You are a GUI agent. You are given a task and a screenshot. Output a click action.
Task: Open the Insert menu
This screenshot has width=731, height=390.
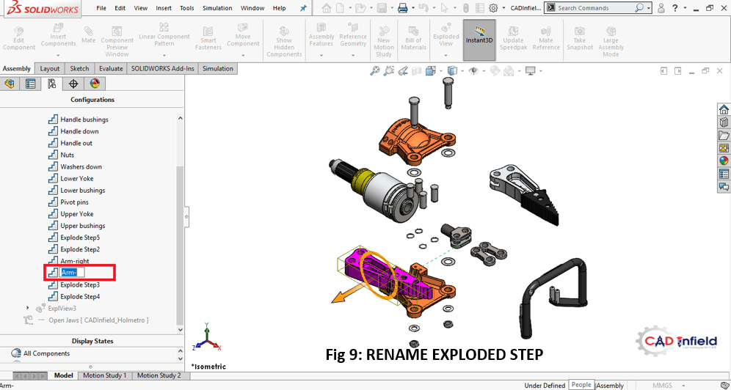164,8
